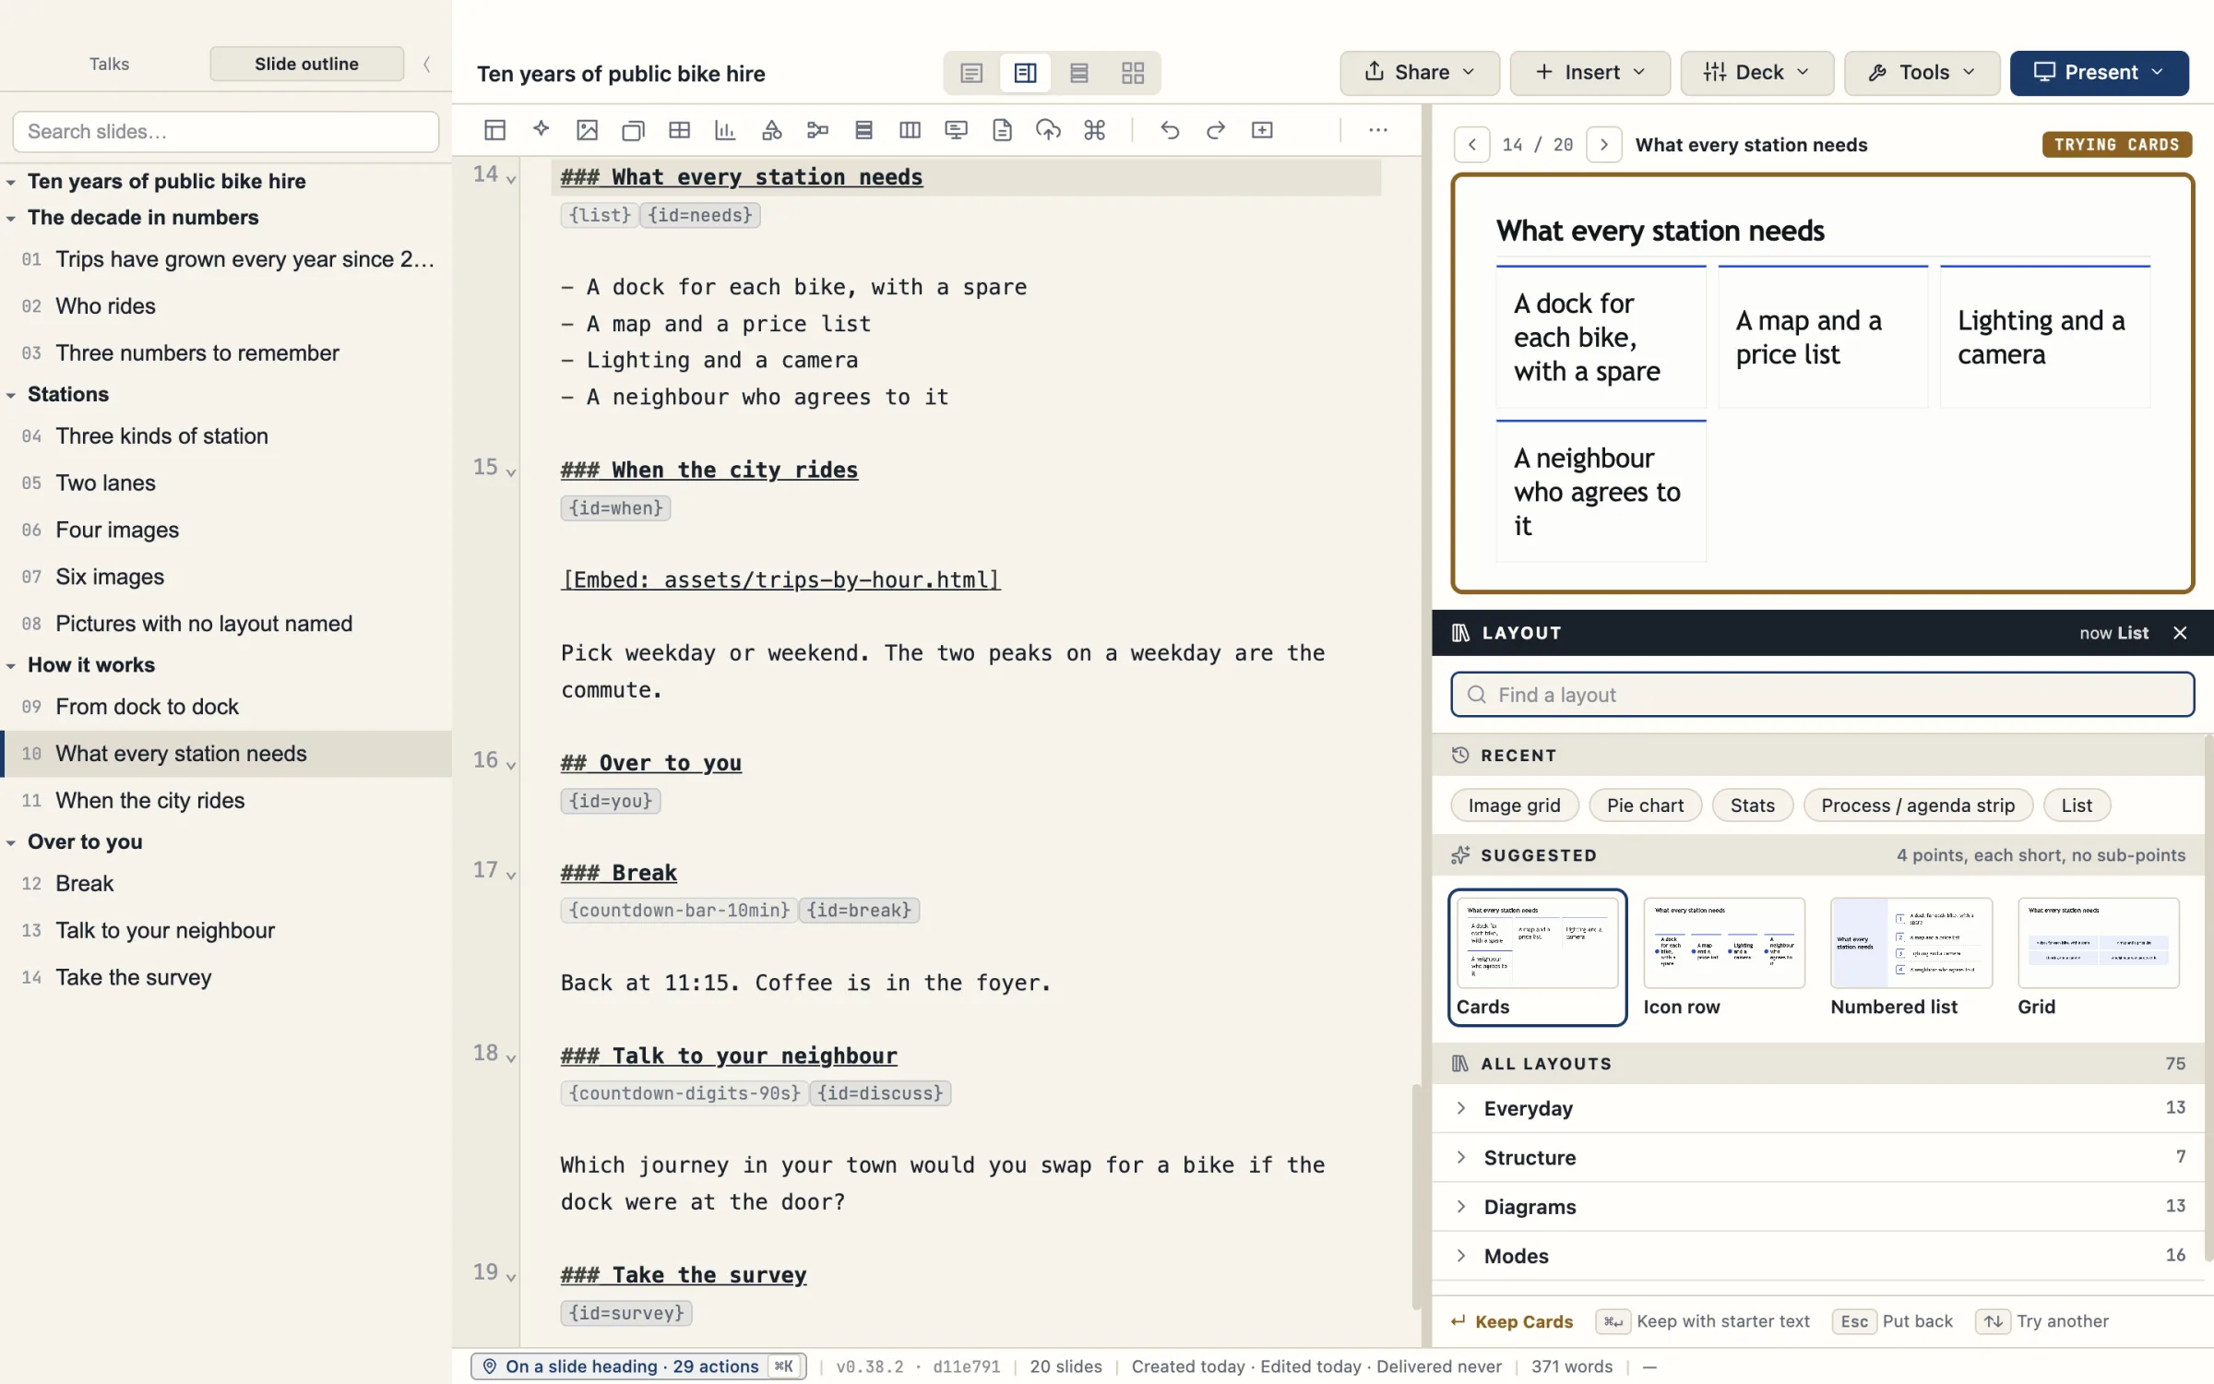Choose the Pie chart recent layout
The height and width of the screenshot is (1384, 2214).
coord(1645,805)
